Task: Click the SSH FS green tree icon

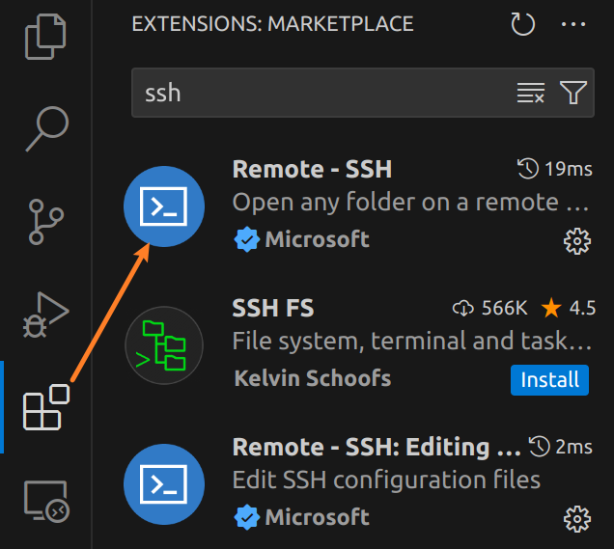Action: click(x=164, y=345)
